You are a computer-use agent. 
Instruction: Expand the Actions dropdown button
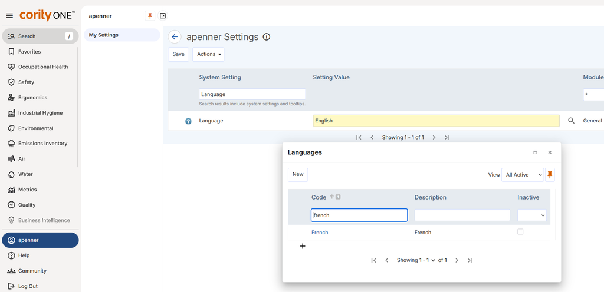pos(208,54)
